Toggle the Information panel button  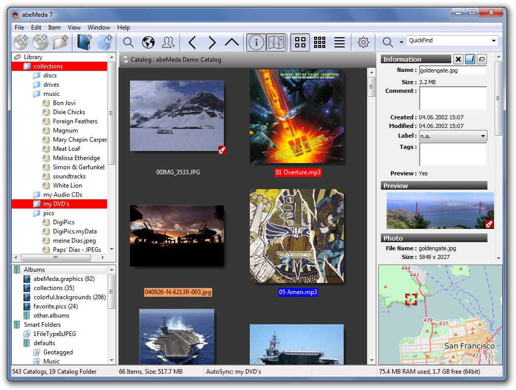tap(256, 42)
